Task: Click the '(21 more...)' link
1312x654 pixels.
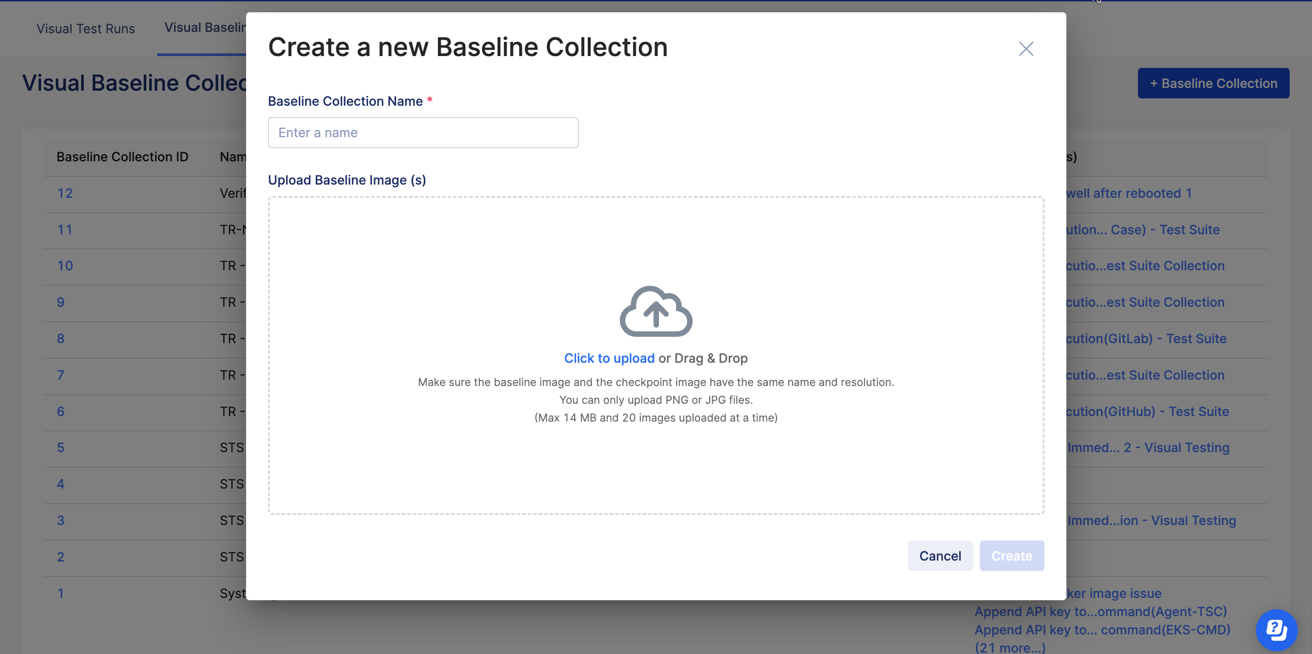Action: [x=1009, y=647]
